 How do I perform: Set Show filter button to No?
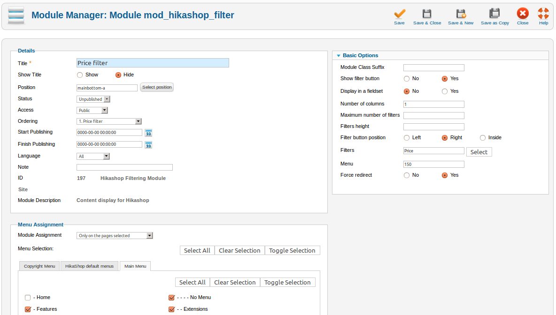[407, 79]
